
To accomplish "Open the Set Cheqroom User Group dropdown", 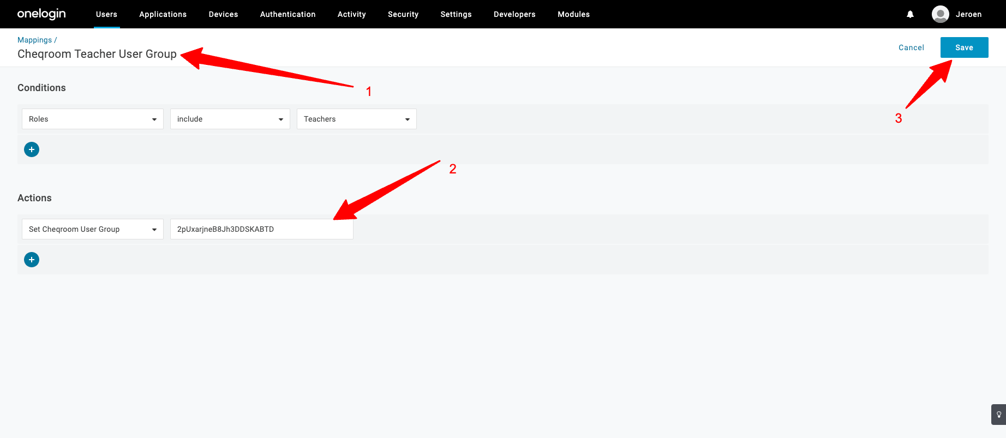I will [x=93, y=229].
